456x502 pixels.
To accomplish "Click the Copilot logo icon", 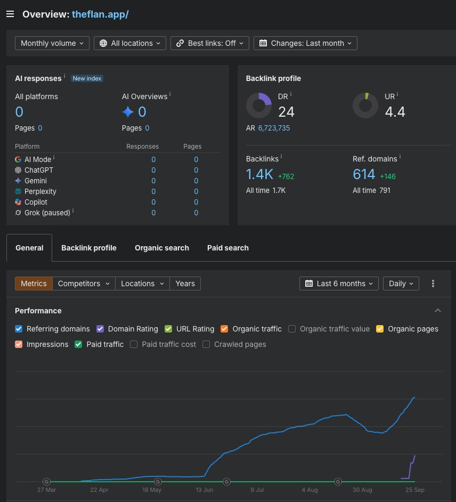I will [x=18, y=202].
